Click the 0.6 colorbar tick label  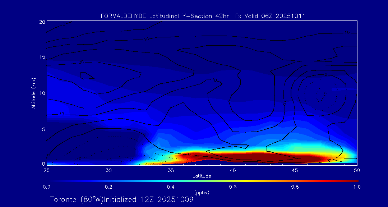233,187
